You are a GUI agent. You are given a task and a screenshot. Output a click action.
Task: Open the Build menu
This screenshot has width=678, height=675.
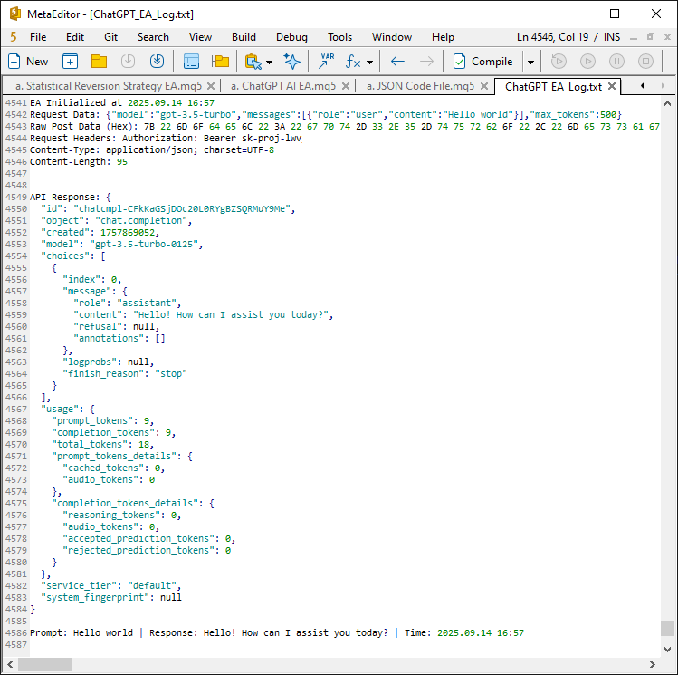pos(244,37)
